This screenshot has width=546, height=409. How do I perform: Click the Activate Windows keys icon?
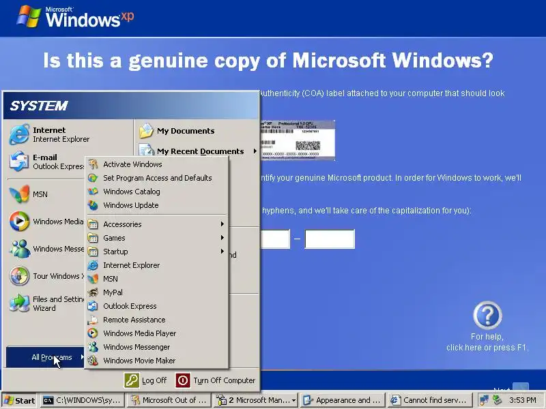tap(93, 164)
